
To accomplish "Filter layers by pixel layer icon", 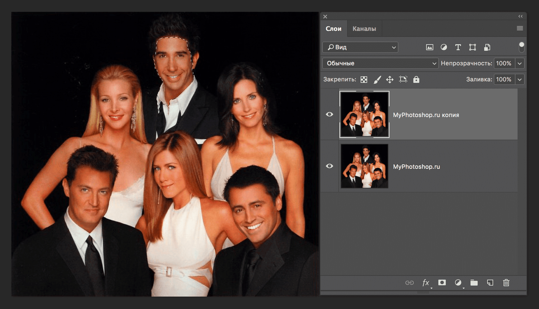I will (x=430, y=47).
